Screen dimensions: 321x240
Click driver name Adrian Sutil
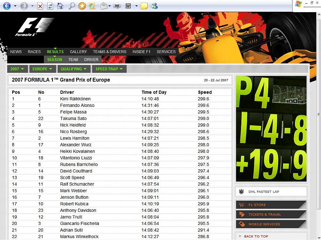coord(72,230)
